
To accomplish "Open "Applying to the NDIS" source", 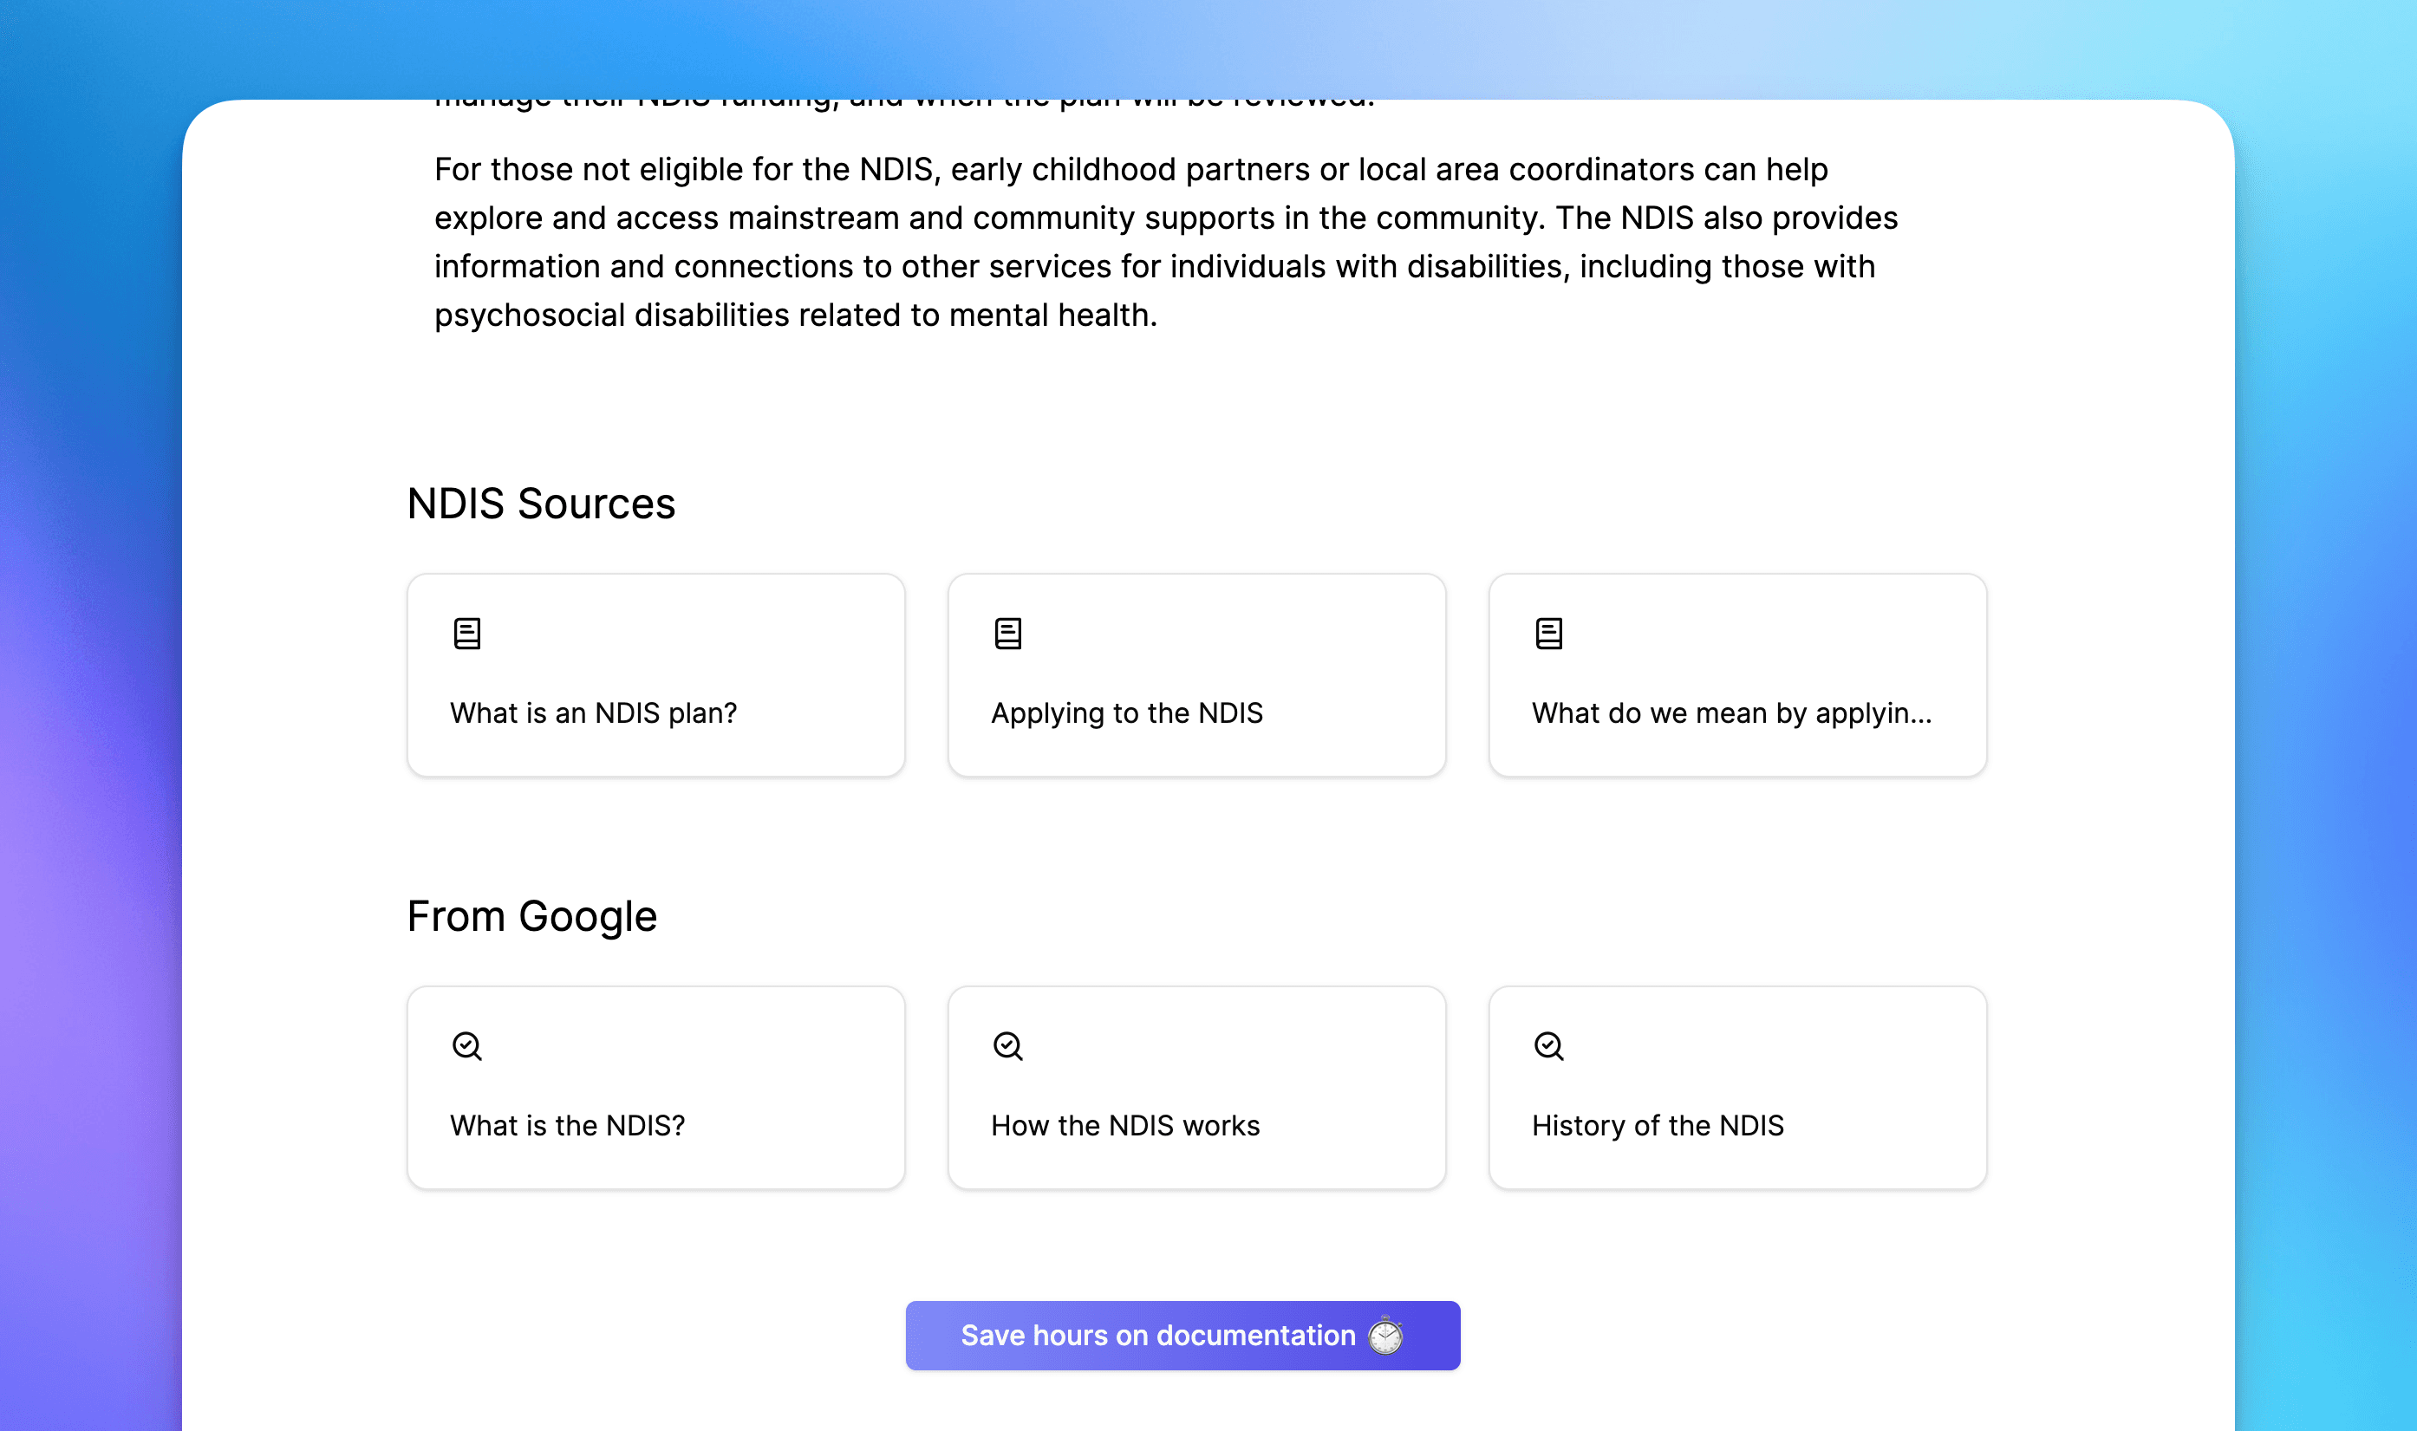I will click(x=1126, y=713).
